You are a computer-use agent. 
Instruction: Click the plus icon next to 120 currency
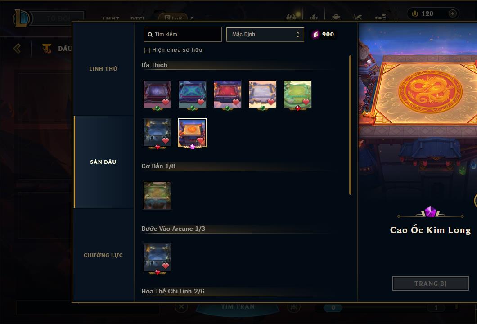(452, 13)
